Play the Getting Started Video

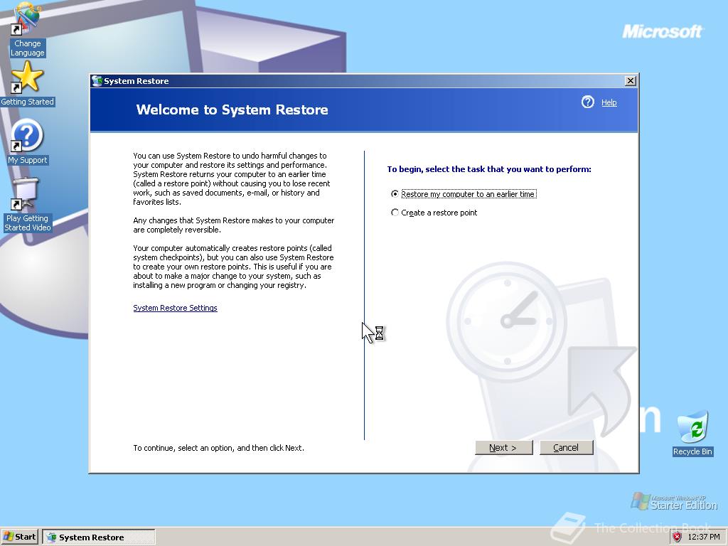click(x=27, y=192)
